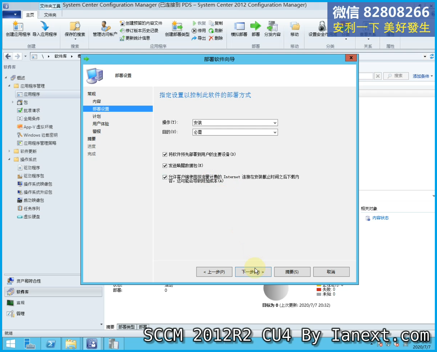Click the forward navigation arrow
This screenshot has height=352, width=437.
coord(17,56)
